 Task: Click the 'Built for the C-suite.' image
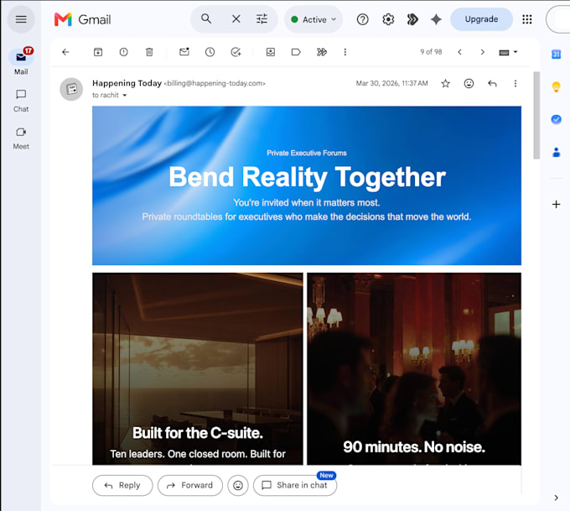197,368
